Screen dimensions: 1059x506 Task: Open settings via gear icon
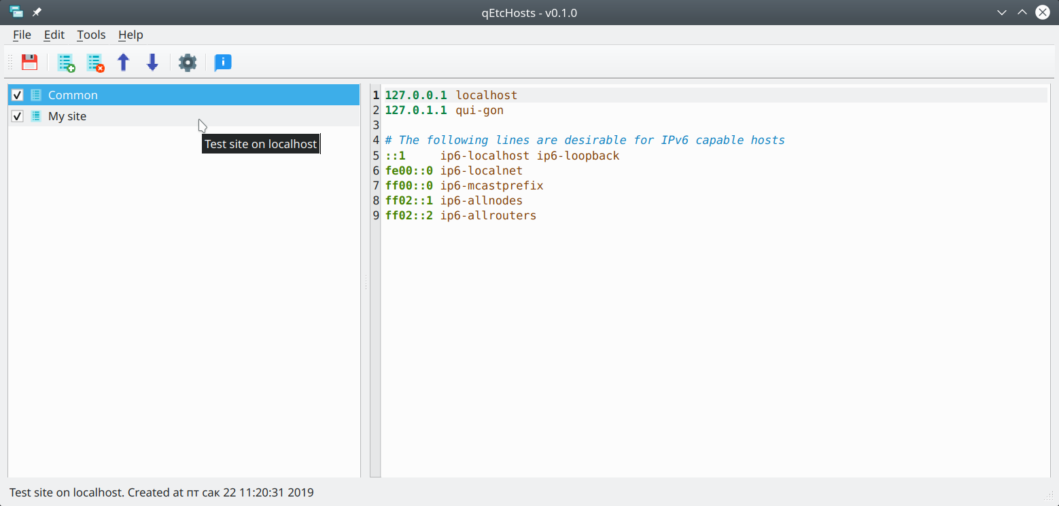click(x=188, y=62)
